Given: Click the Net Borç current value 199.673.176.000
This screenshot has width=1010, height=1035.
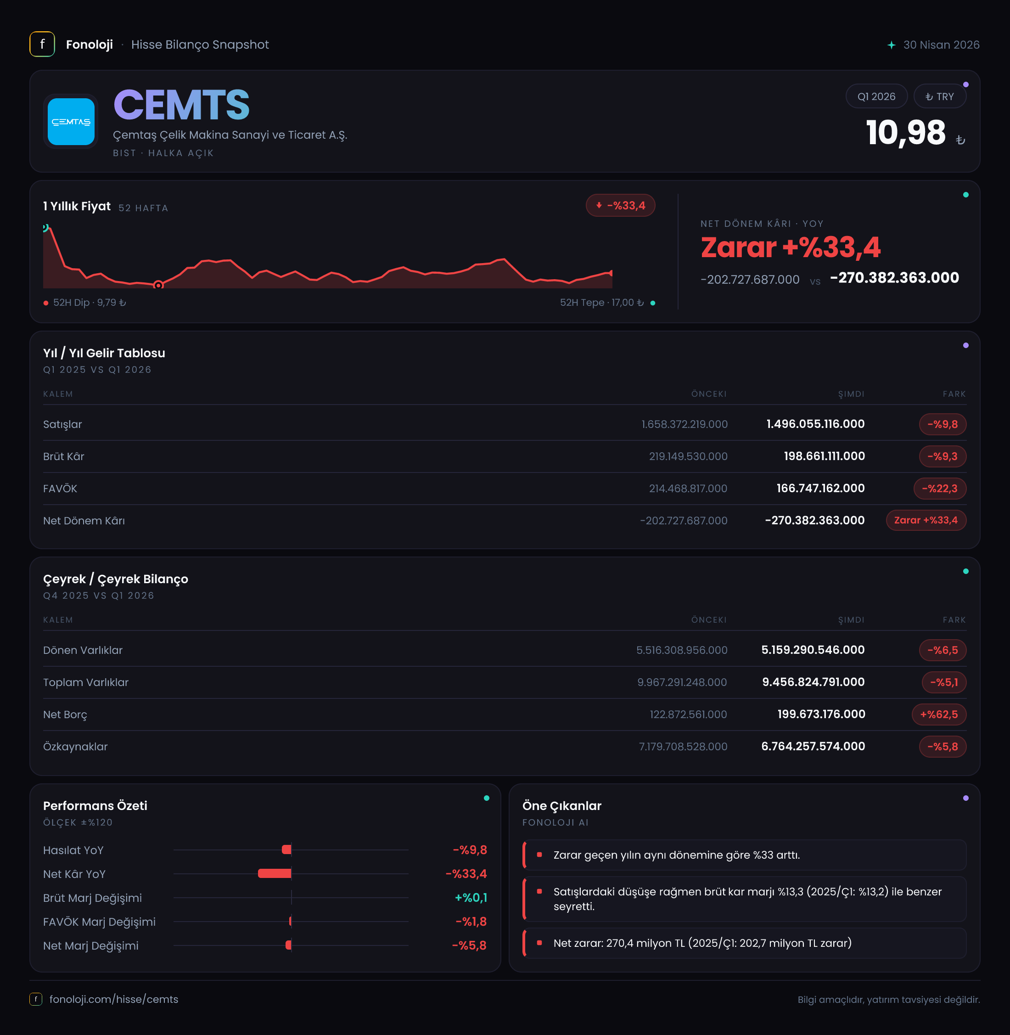Looking at the screenshot, I should coord(821,714).
